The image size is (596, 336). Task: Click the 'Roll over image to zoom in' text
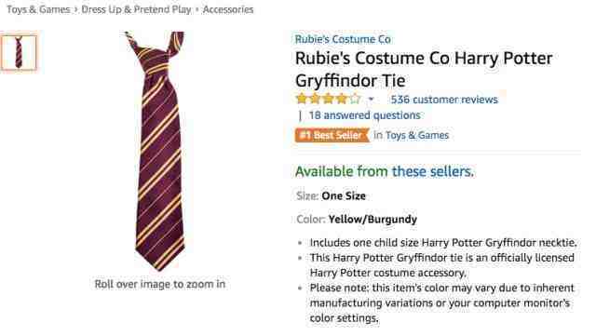(159, 284)
